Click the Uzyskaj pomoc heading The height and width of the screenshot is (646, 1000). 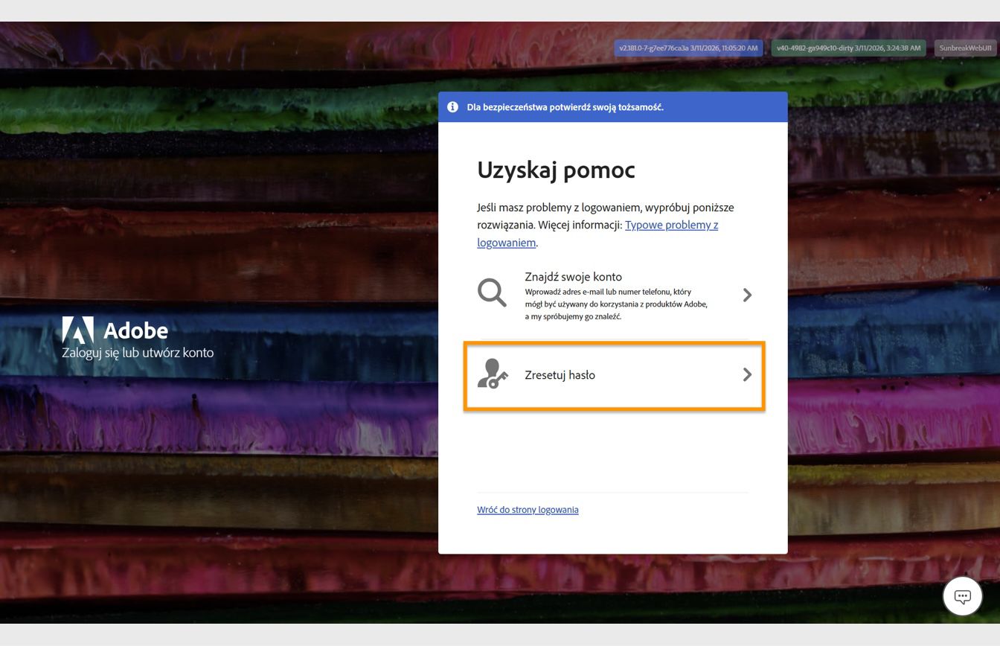[x=556, y=170]
